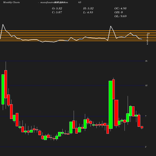
Task: Select the close value "C: 5.07"
Action: (57, 12)
